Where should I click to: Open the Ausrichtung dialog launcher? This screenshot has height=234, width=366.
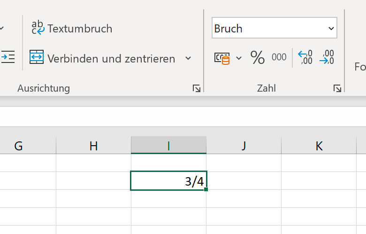tap(196, 89)
